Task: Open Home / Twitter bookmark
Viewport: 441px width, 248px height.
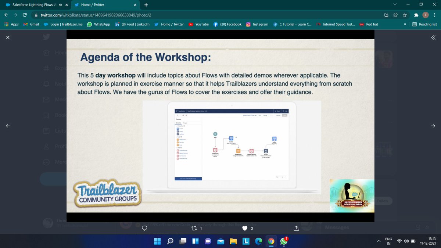Action: tap(169, 24)
